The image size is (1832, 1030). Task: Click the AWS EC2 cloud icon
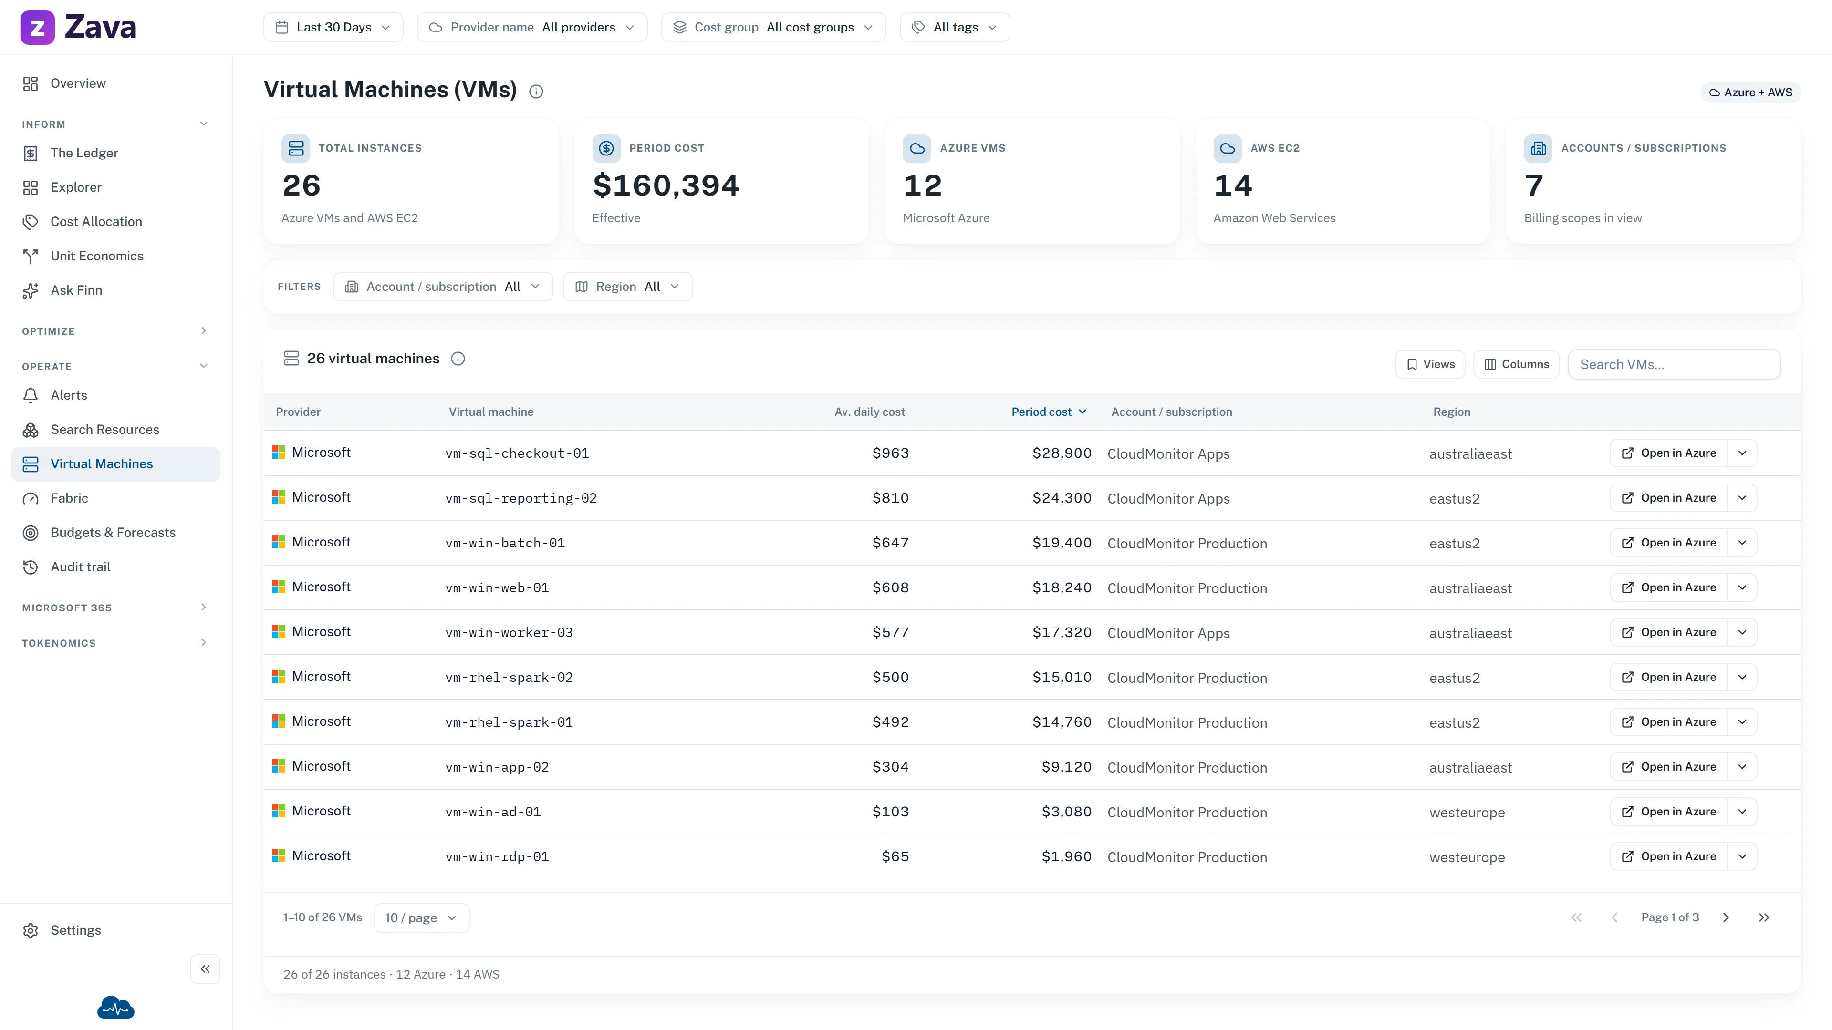point(1228,149)
